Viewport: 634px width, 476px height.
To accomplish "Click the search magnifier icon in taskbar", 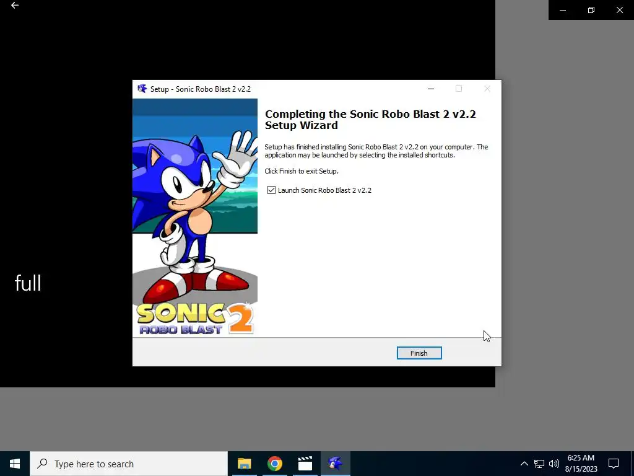I will (x=42, y=464).
